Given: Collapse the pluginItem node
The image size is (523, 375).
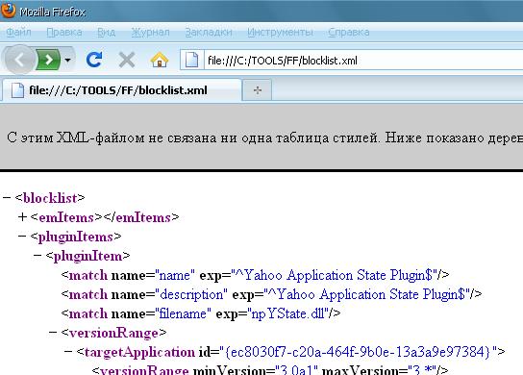Looking at the screenshot, I should [x=37, y=256].
